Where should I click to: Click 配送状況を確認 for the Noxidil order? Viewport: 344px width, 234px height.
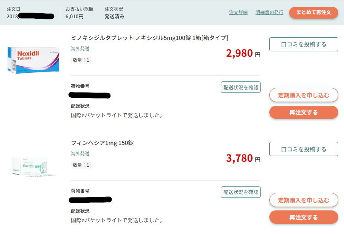coord(240,87)
